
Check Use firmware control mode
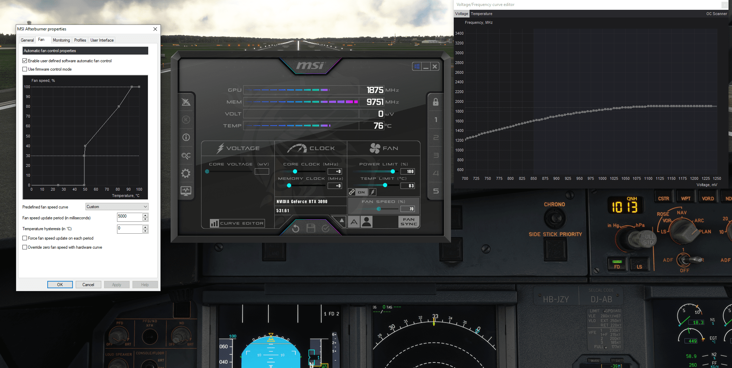(x=25, y=69)
